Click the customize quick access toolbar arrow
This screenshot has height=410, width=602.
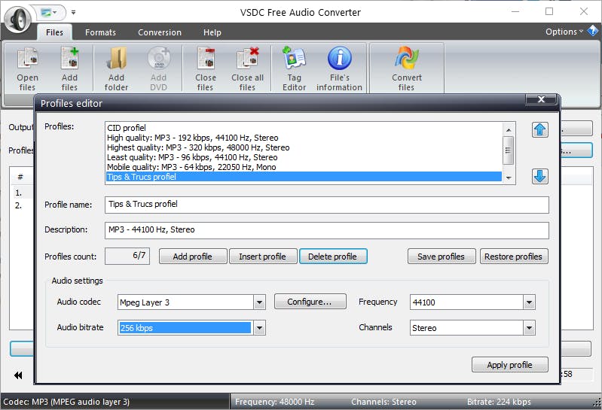click(x=73, y=13)
